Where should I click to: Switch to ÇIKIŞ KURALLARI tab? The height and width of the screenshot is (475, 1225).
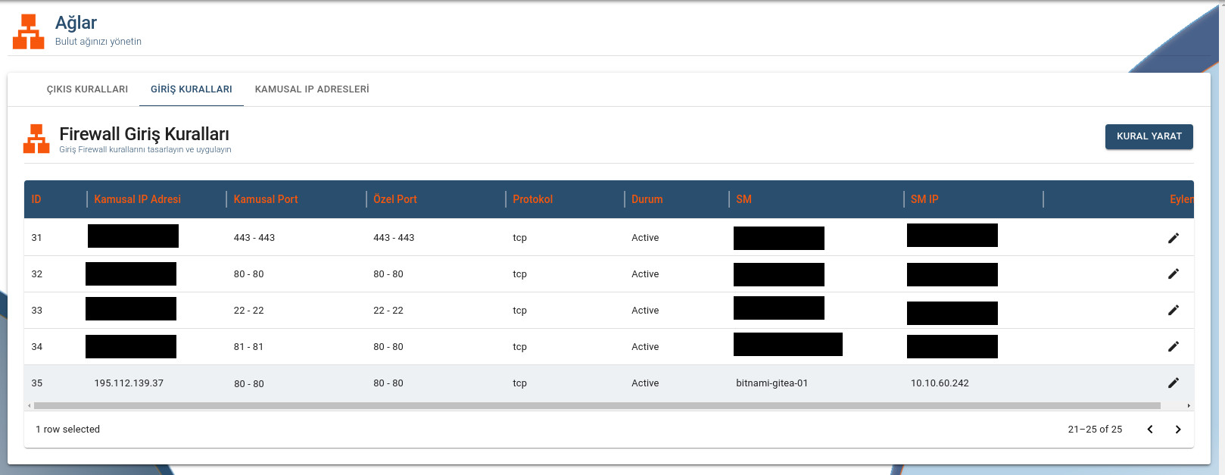pyautogui.click(x=87, y=89)
